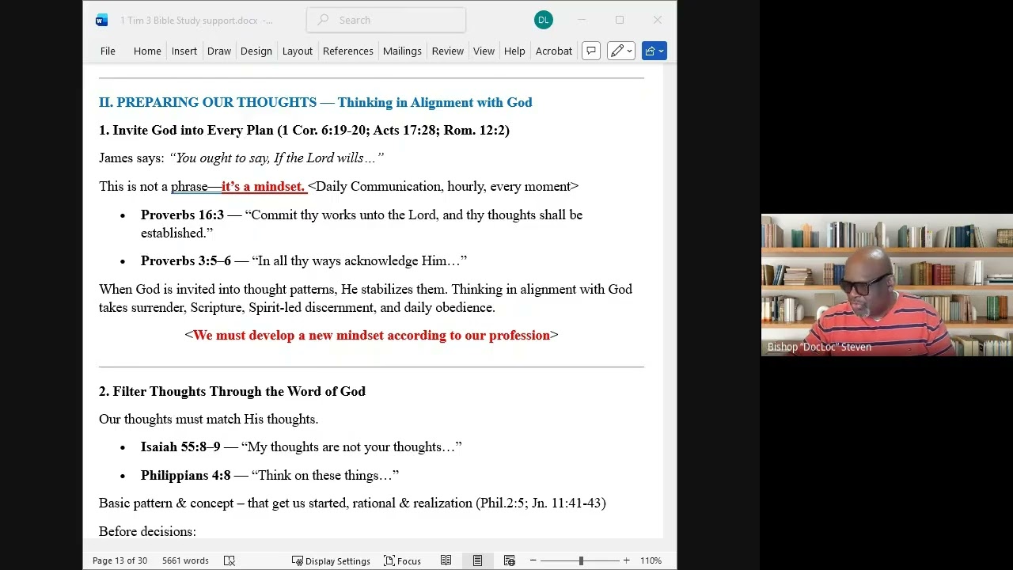Switch to Web Layout view icon
1013x570 pixels.
[x=510, y=560]
